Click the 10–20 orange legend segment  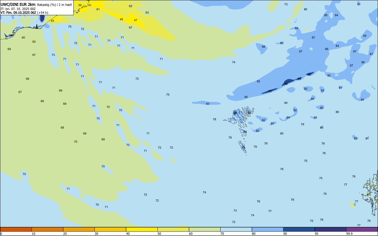[47, 229]
